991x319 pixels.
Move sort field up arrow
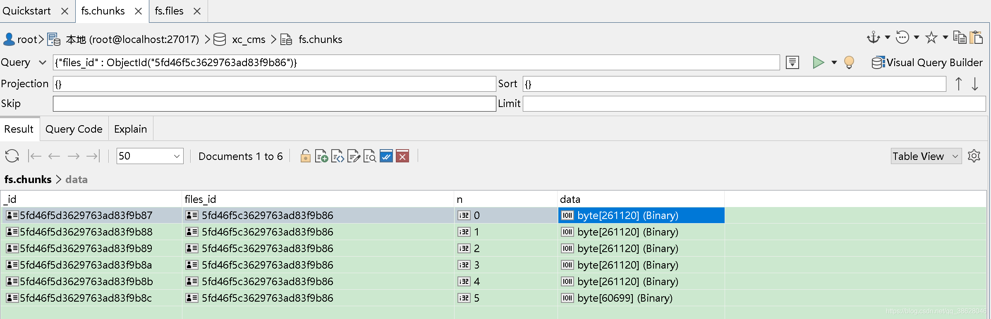pos(959,84)
